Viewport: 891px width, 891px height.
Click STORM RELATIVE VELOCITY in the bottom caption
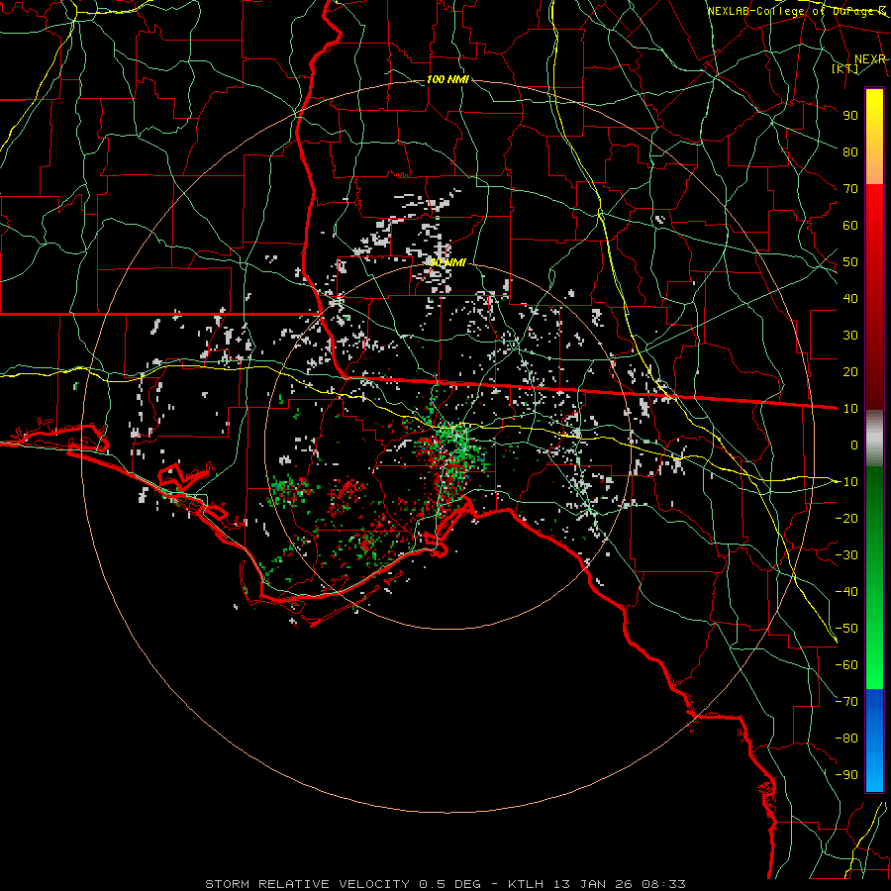pos(307,884)
